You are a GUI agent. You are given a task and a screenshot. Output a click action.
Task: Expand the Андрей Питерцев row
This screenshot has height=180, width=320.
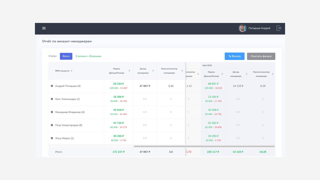pos(52,86)
